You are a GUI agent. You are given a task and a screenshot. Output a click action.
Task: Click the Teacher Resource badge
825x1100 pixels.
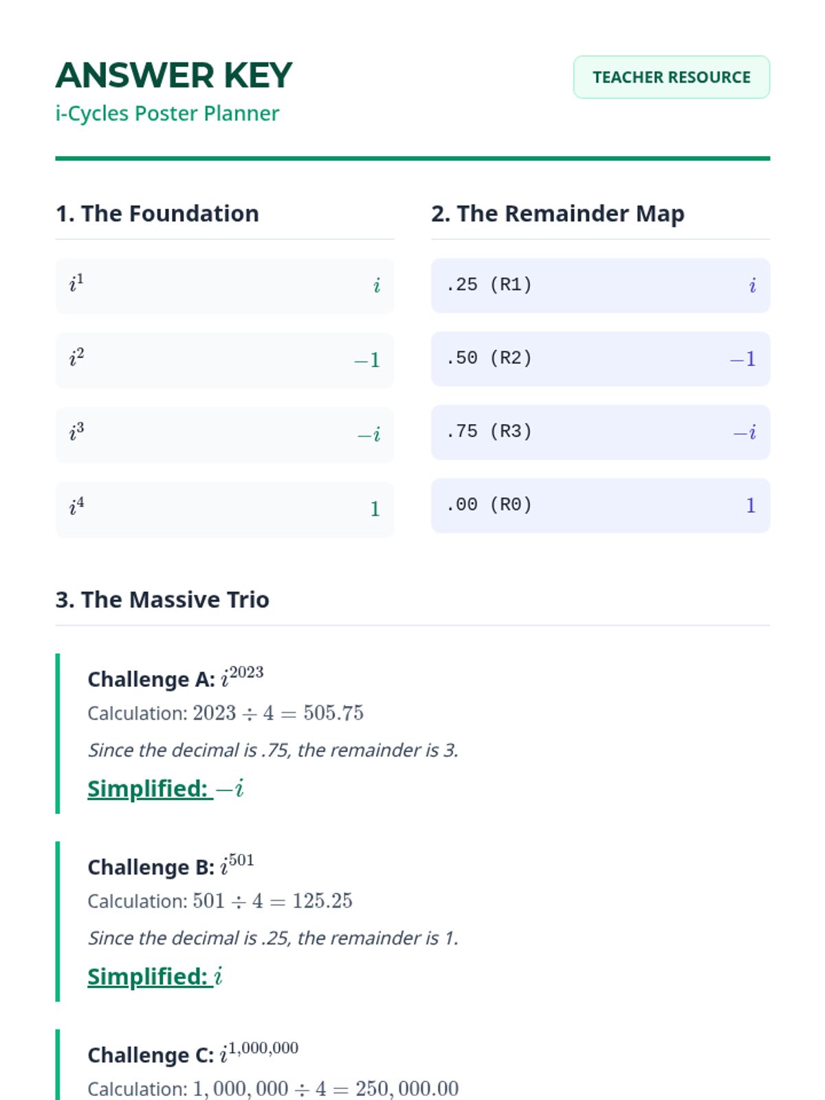pyautogui.click(x=671, y=77)
